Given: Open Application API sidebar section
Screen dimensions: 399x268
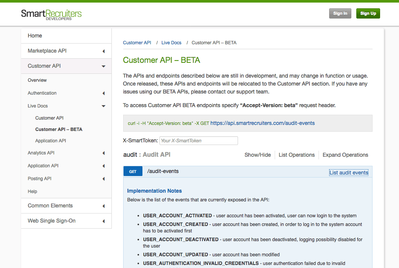Looking at the screenshot, I should (x=43, y=166).
